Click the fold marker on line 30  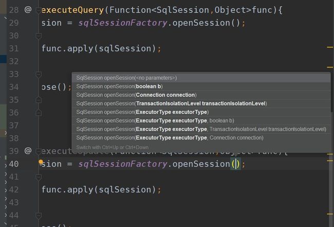coord(39,36)
